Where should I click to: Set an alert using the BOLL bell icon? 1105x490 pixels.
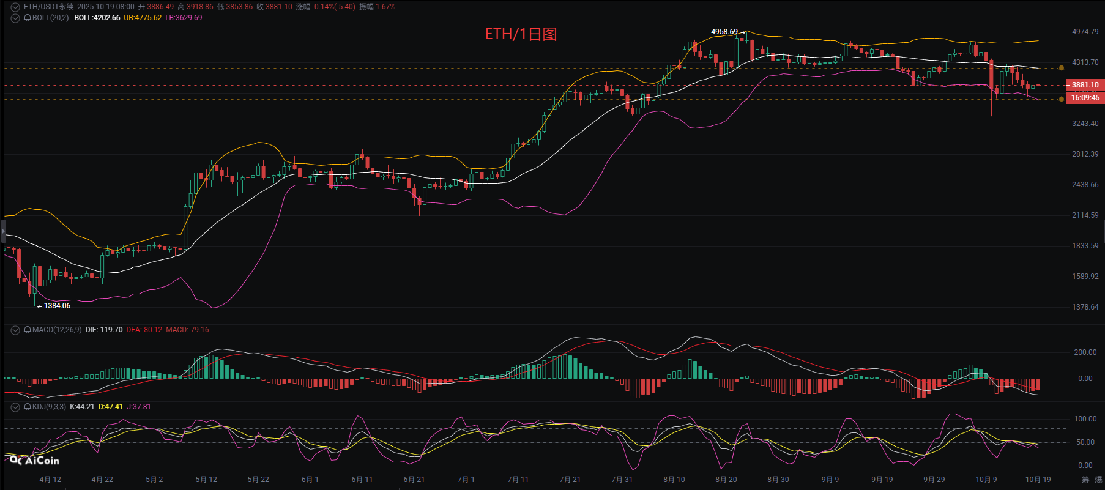pyautogui.click(x=28, y=18)
